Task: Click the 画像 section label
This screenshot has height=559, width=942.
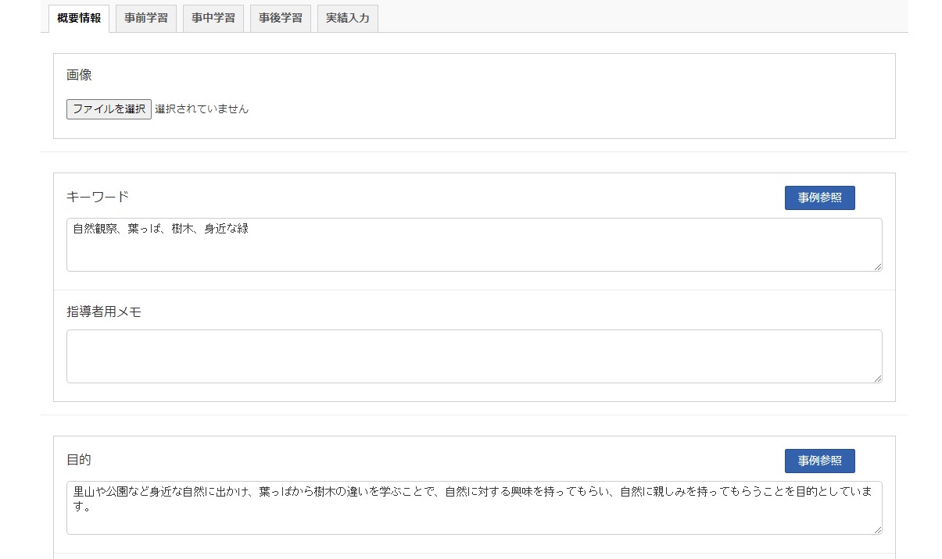Action: [x=79, y=75]
